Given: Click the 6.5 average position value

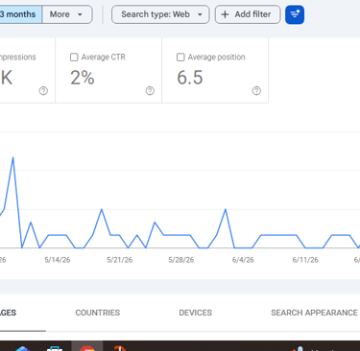Looking at the screenshot, I should pos(190,78).
